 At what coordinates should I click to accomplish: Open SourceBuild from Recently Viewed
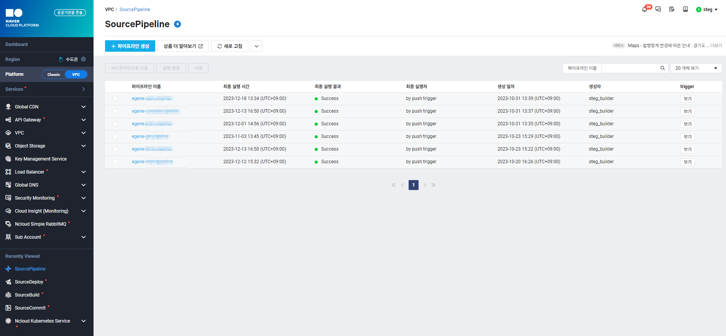pos(27,295)
